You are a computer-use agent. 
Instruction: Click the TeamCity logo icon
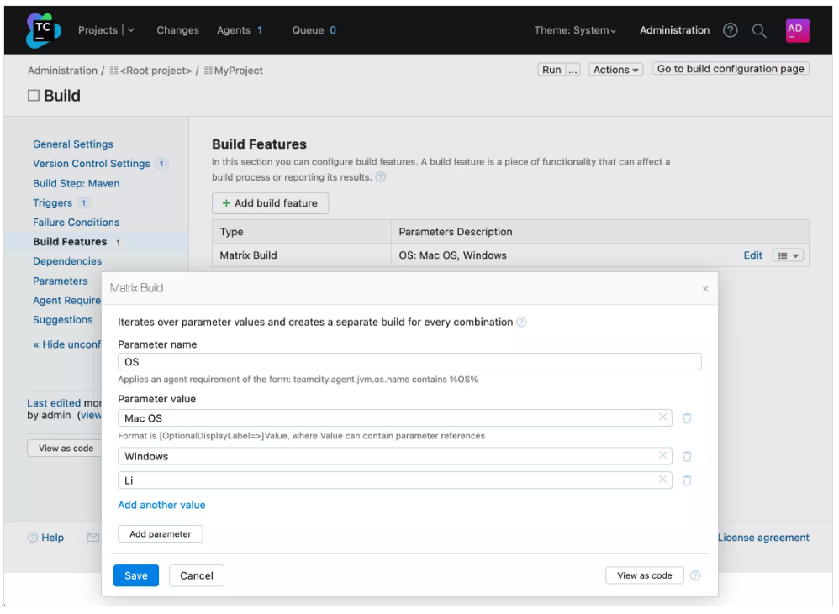44,30
